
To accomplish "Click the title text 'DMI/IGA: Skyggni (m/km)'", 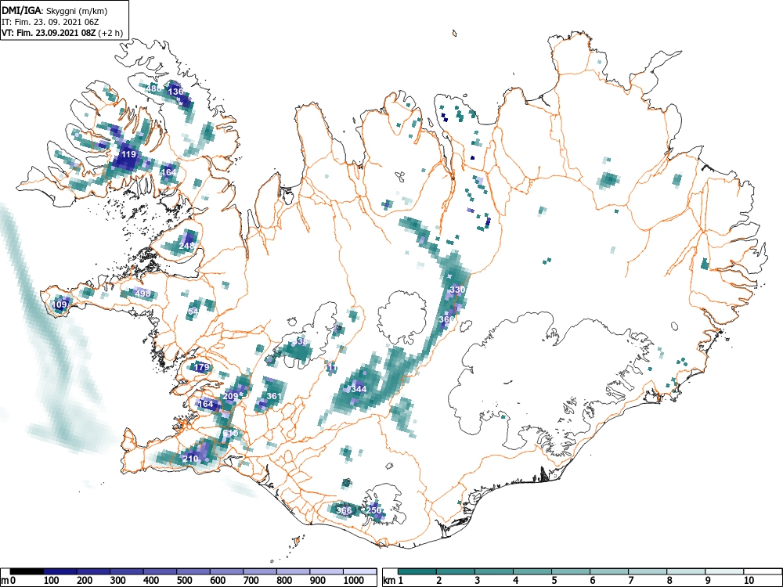I will 55,9.
